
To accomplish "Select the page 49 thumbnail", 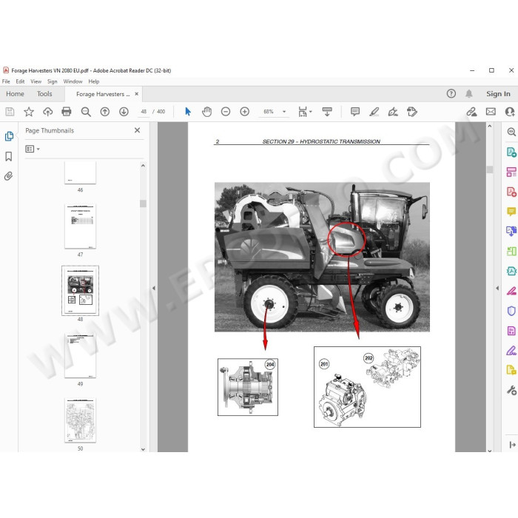I will click(80, 355).
